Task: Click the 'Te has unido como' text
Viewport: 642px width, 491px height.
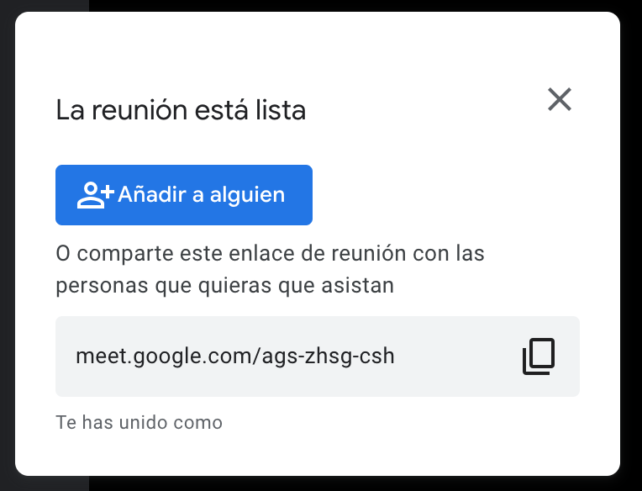Action: [x=139, y=422]
